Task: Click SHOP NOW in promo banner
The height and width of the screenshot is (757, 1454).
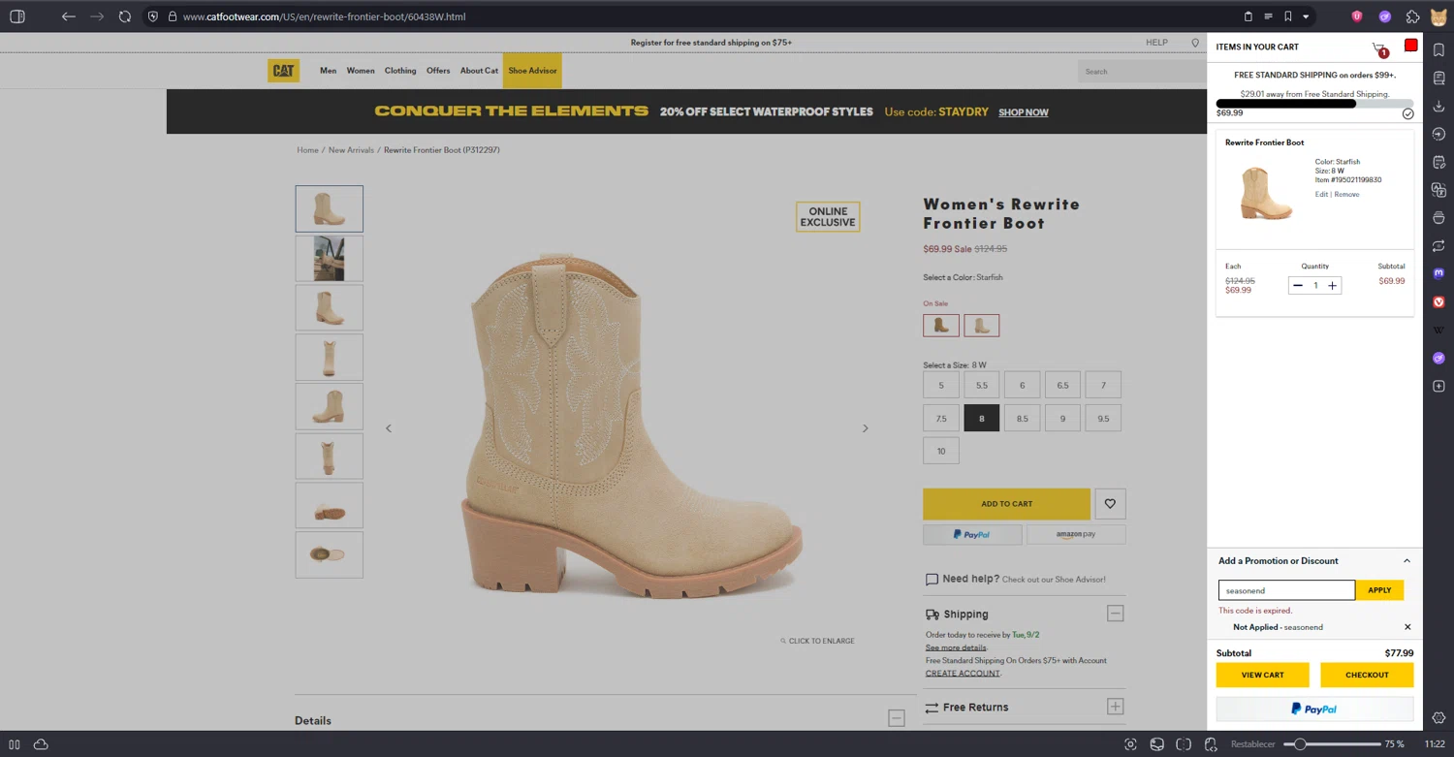Action: tap(1024, 112)
